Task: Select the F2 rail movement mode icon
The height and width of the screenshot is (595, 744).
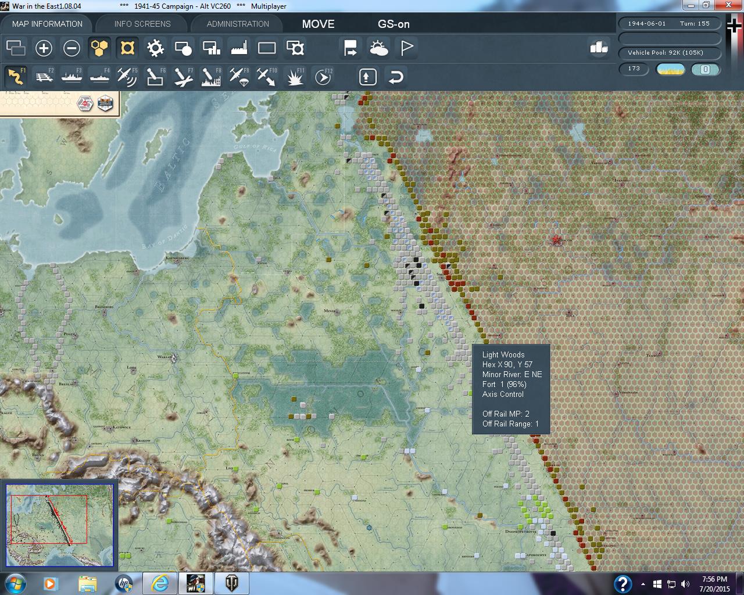Action: (x=44, y=77)
